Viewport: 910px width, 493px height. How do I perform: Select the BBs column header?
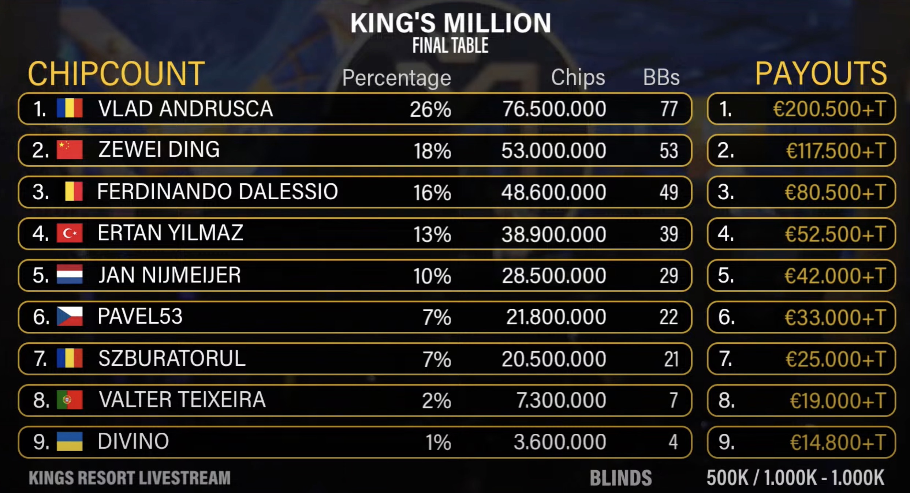pyautogui.click(x=661, y=78)
